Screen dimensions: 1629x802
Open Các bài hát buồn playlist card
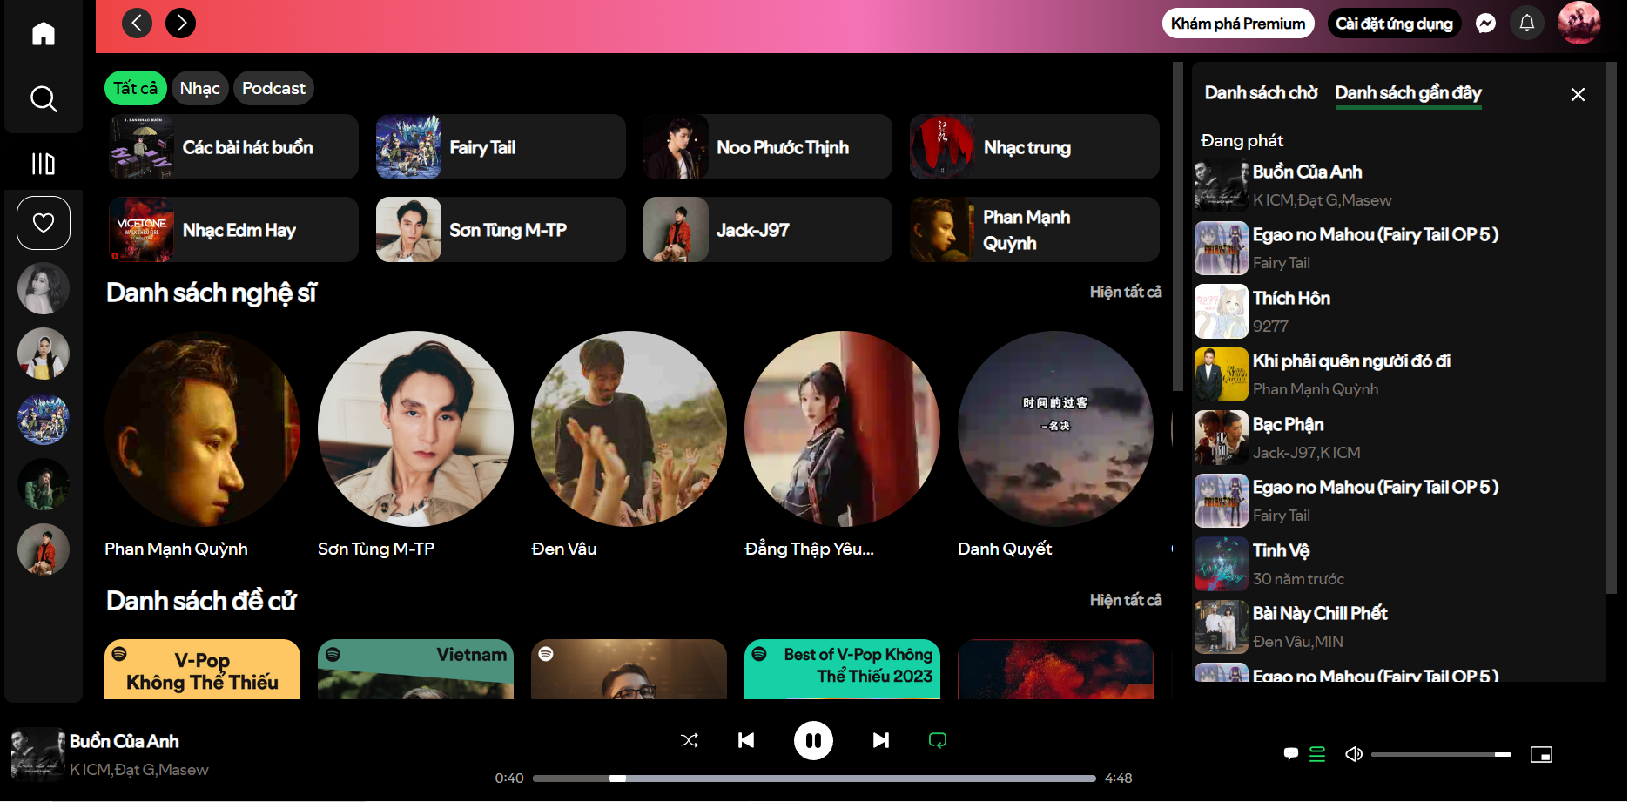(x=233, y=147)
